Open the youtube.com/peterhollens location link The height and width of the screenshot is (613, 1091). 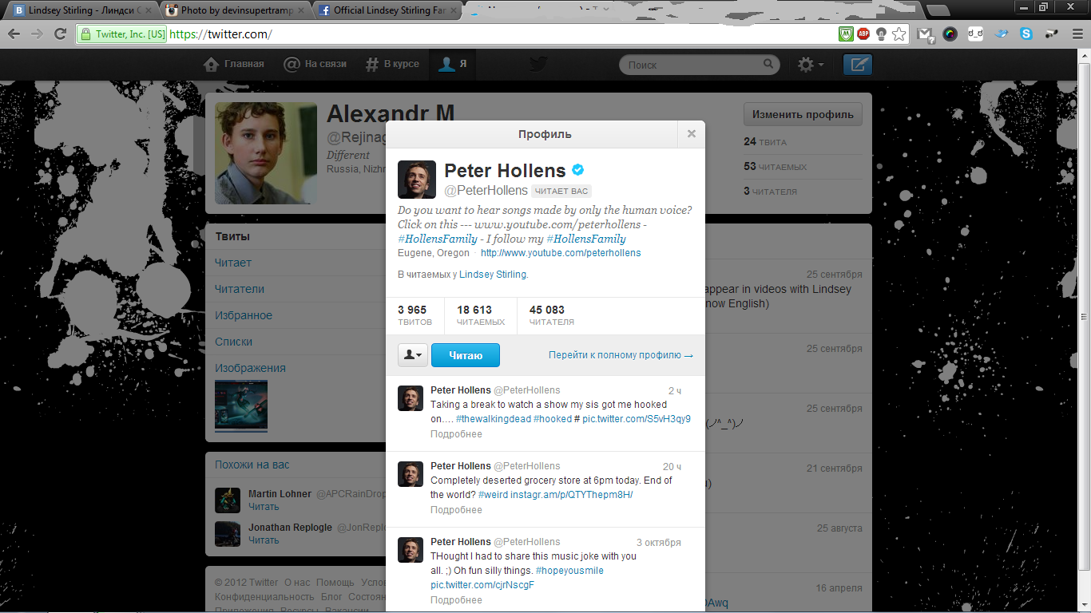pyautogui.click(x=561, y=253)
